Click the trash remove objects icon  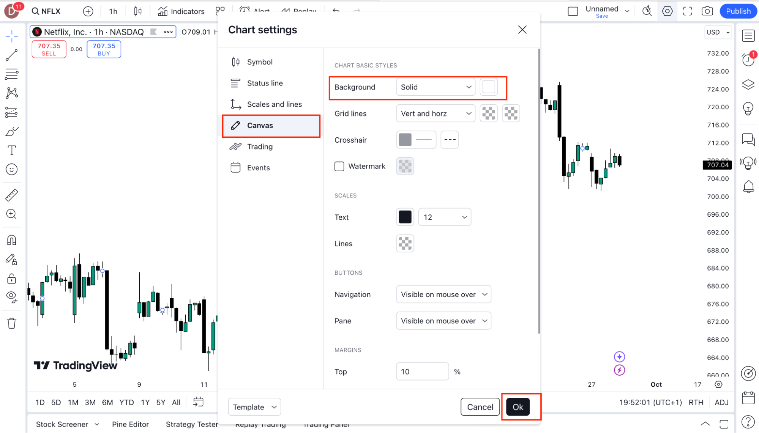(x=12, y=323)
